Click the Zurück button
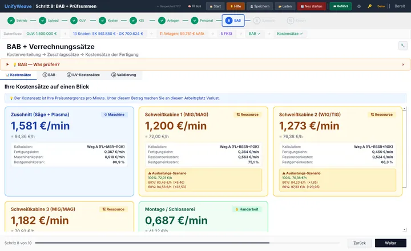 [360, 243]
